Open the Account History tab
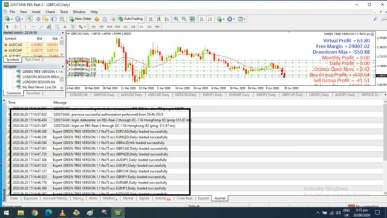This screenshot has height=218, width=387. [x=55, y=198]
